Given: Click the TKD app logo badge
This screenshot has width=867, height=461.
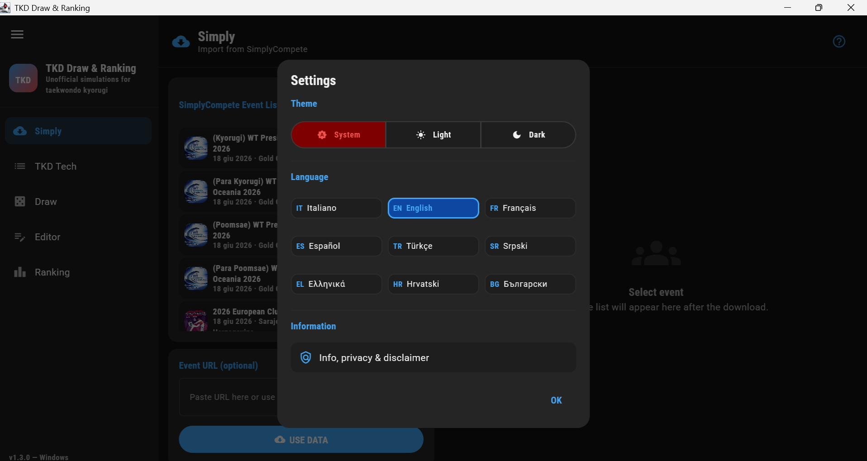Looking at the screenshot, I should pyautogui.click(x=23, y=78).
